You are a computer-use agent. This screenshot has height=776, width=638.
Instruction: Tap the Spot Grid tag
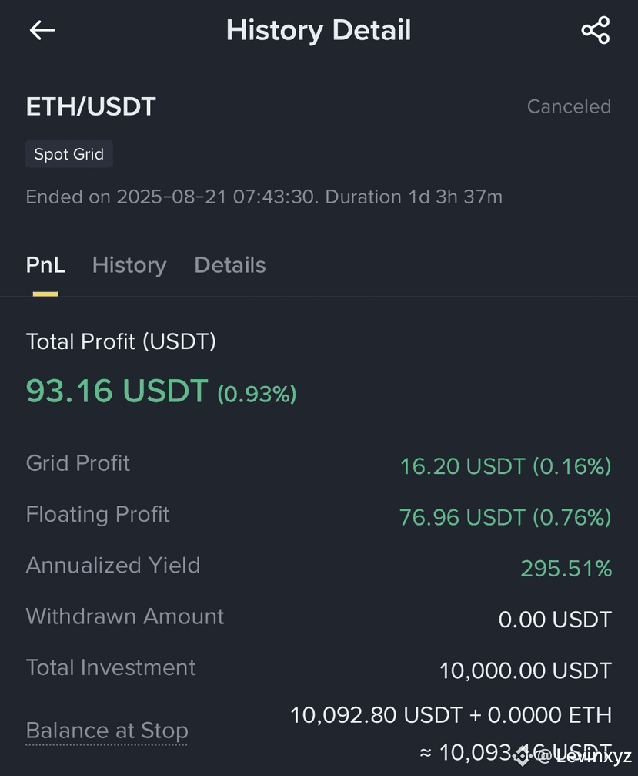tap(69, 154)
